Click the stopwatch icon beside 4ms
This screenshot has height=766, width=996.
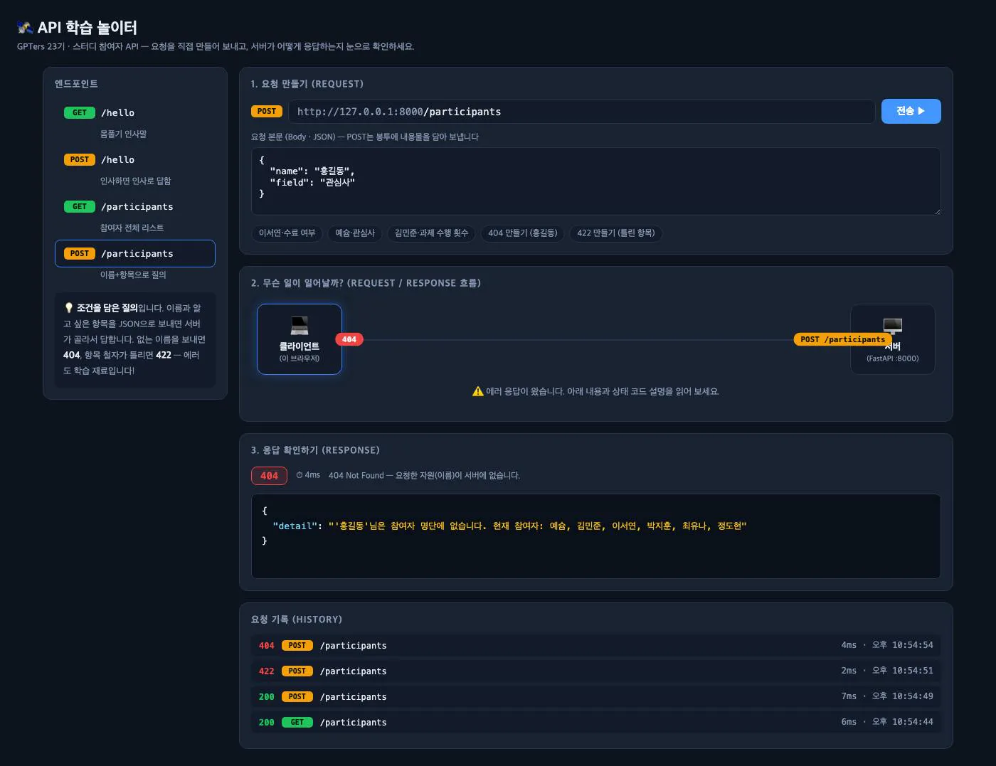[x=300, y=475]
